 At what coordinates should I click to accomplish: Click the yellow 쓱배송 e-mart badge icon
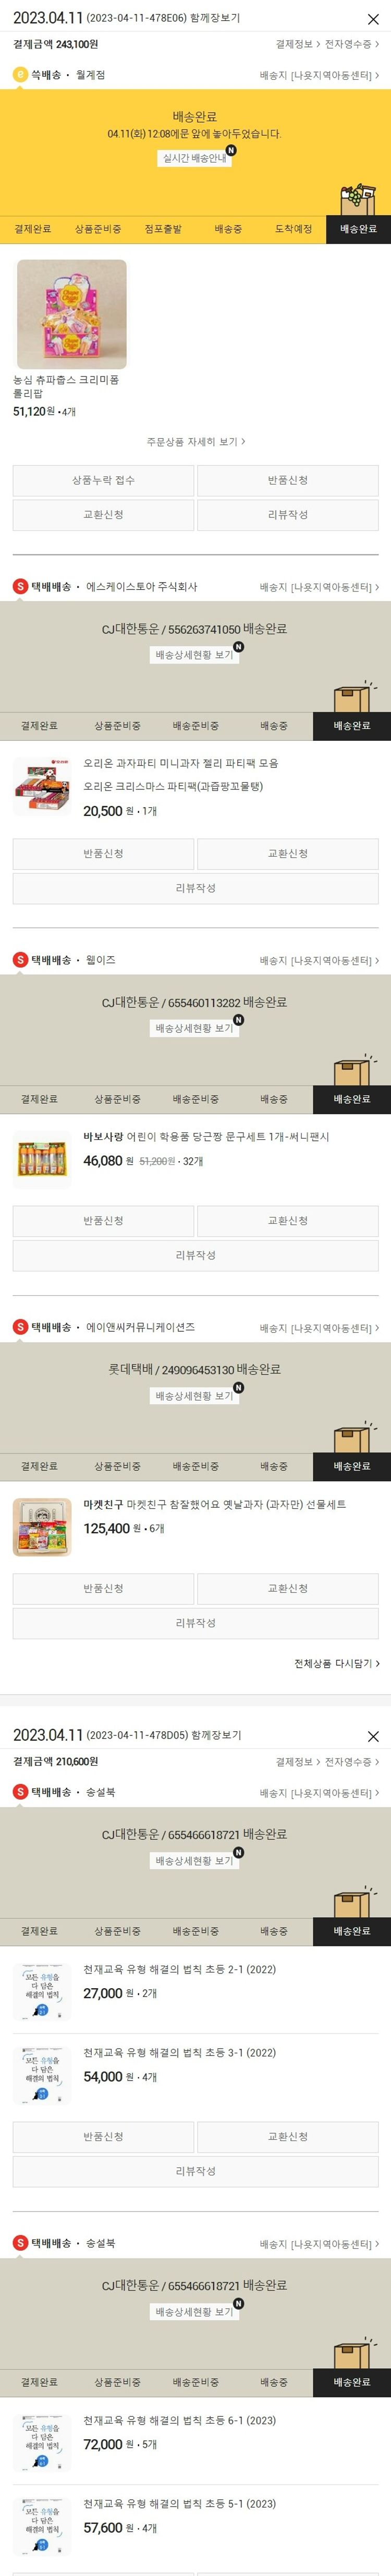click(20, 75)
